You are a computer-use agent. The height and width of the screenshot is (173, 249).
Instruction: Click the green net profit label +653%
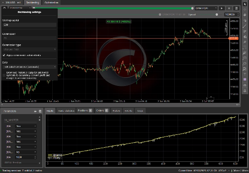click(118, 22)
